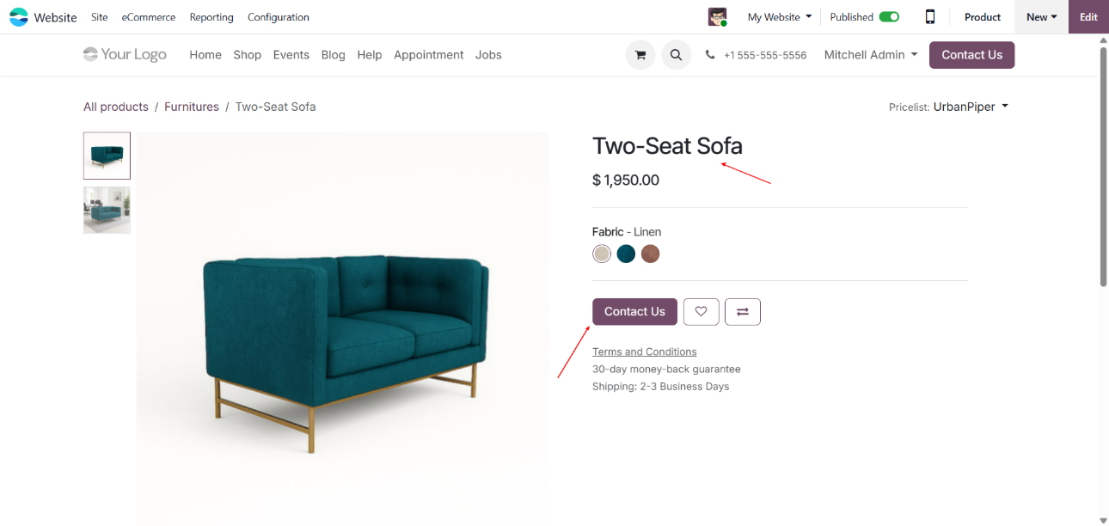Expand the UrbanPiper pricelist dropdown
Screen dimensions: 1109x526
coord(971,107)
